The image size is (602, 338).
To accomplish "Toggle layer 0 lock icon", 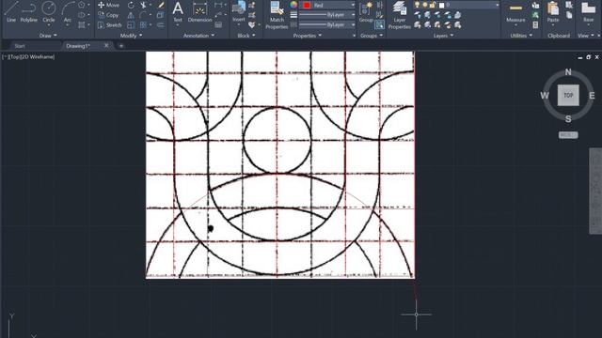I will click(433, 5).
